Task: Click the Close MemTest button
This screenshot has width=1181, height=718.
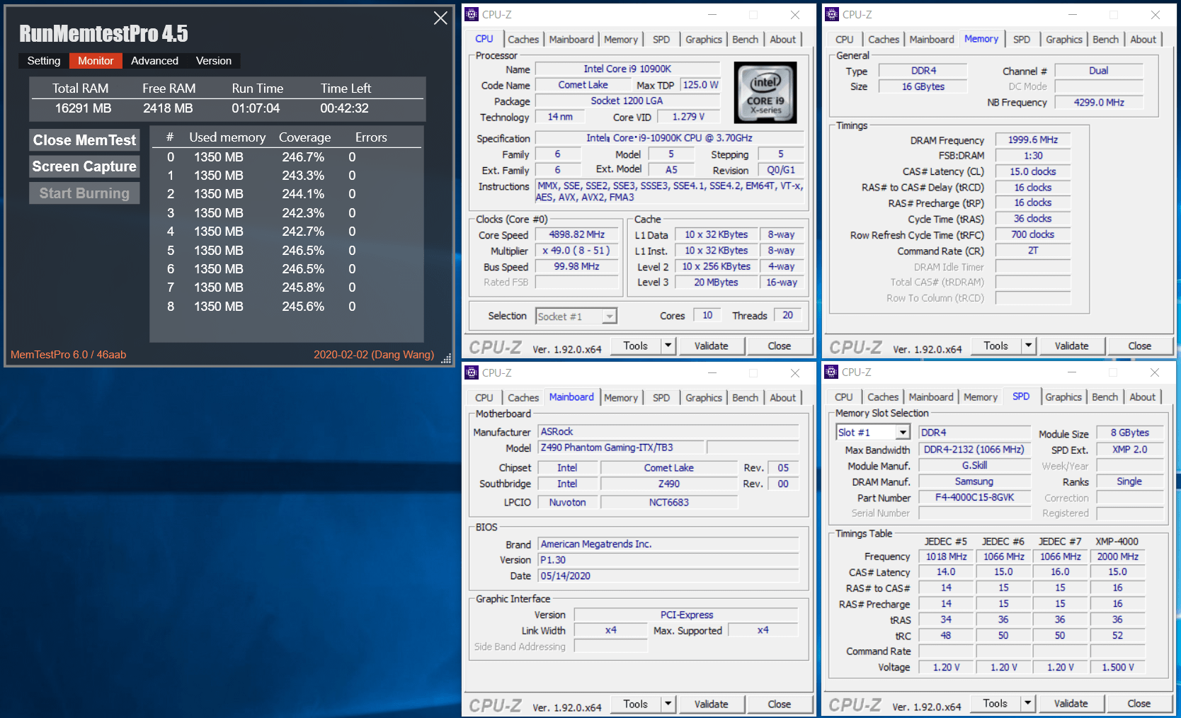Action: point(84,140)
